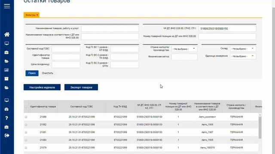Go to the Home icon in the sidebar
The height and width of the screenshot is (154, 275).
[x=7, y=34]
